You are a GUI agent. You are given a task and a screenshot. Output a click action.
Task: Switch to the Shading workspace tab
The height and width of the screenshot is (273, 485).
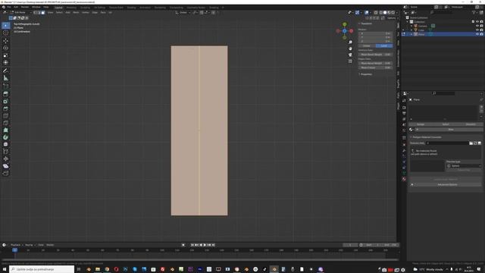point(131,8)
